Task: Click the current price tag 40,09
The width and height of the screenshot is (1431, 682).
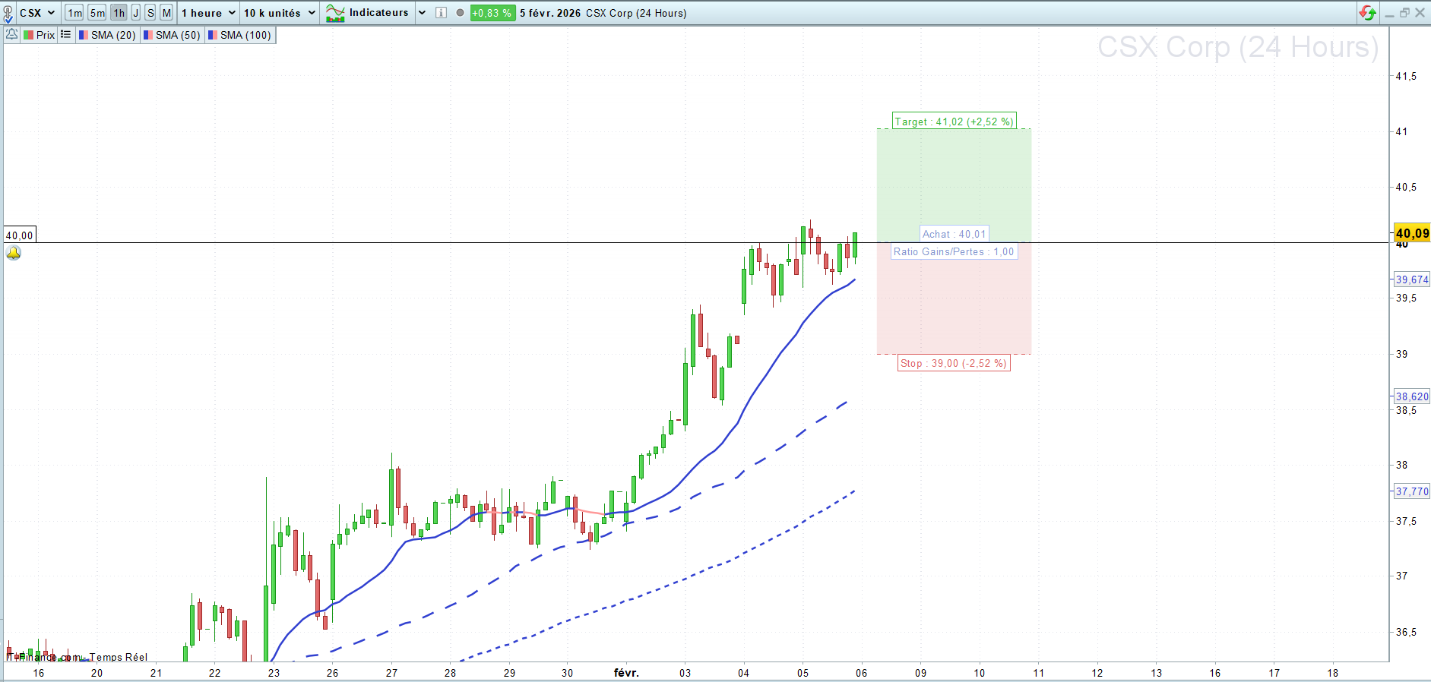Action: 1412,233
